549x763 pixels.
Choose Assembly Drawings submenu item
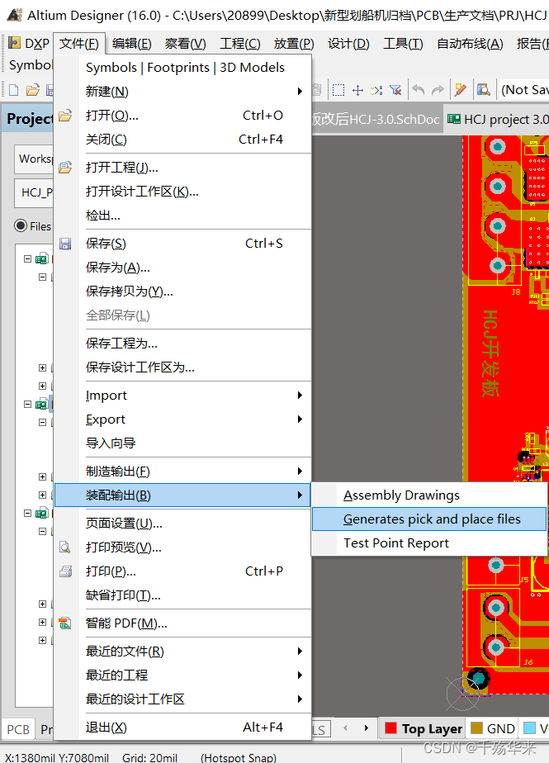pyautogui.click(x=429, y=495)
